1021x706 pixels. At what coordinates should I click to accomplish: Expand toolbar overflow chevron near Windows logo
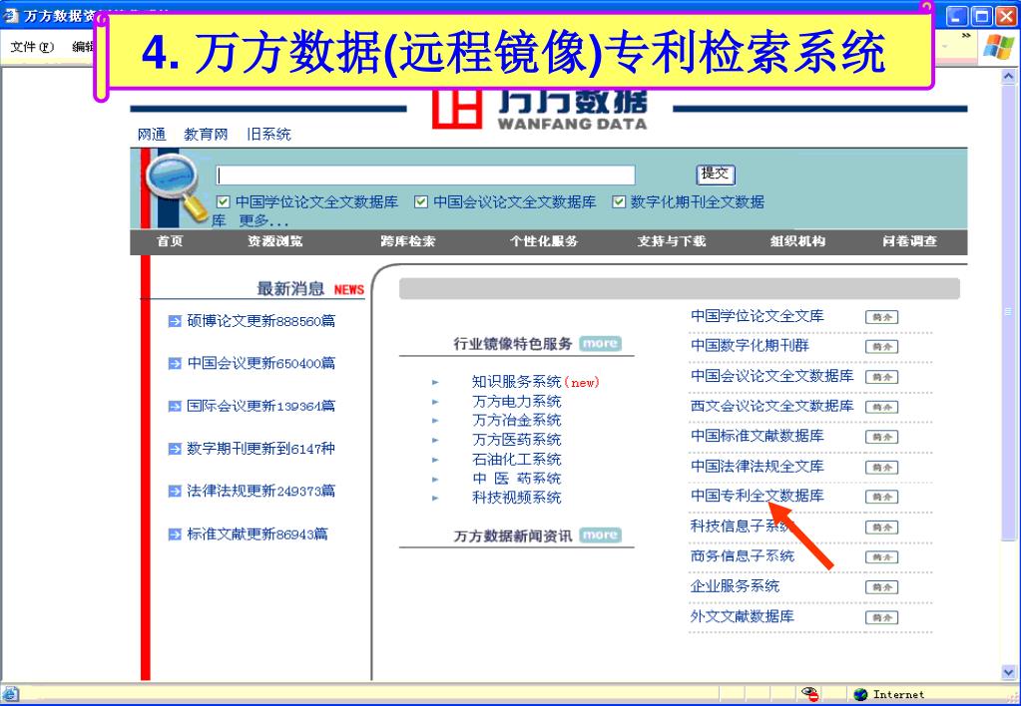tap(966, 36)
